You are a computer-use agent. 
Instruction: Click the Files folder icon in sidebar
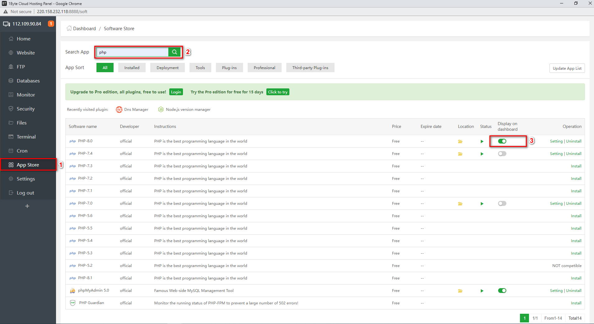pos(11,123)
